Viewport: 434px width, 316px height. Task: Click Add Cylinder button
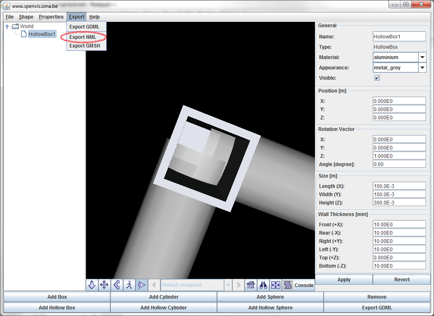click(164, 297)
